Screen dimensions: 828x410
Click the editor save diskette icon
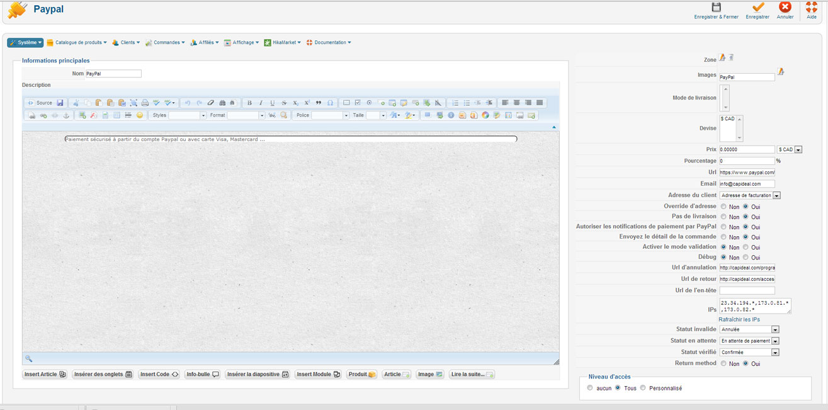(60, 103)
